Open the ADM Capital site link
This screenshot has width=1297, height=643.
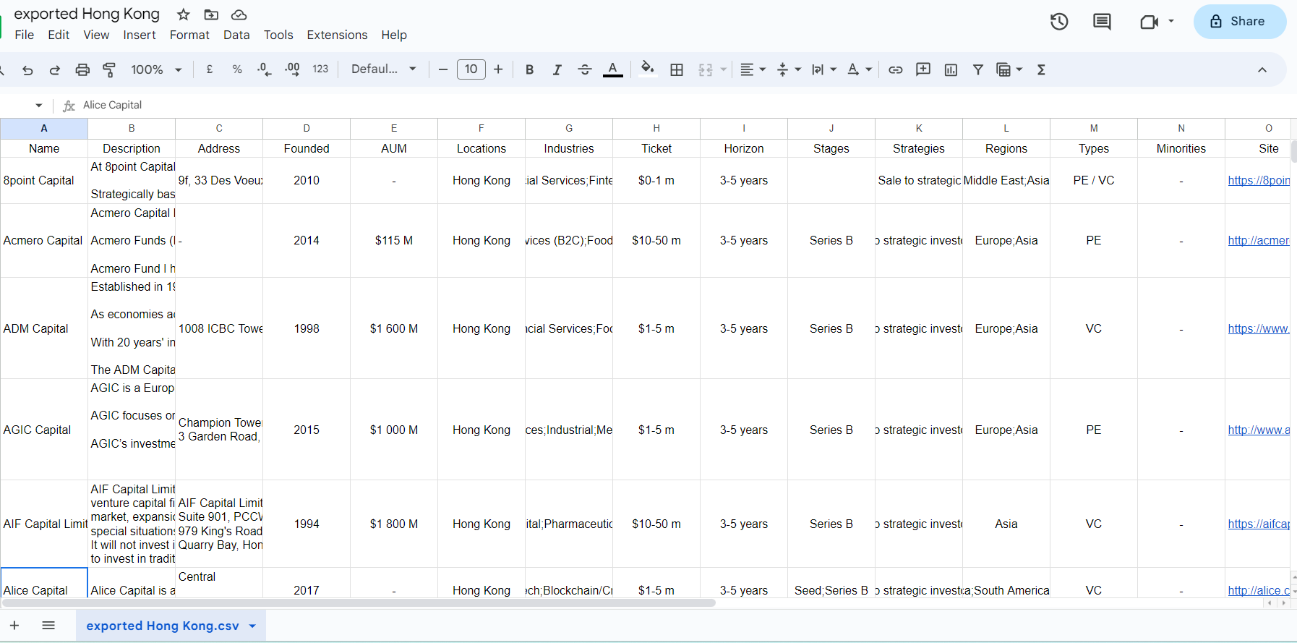[x=1259, y=328]
